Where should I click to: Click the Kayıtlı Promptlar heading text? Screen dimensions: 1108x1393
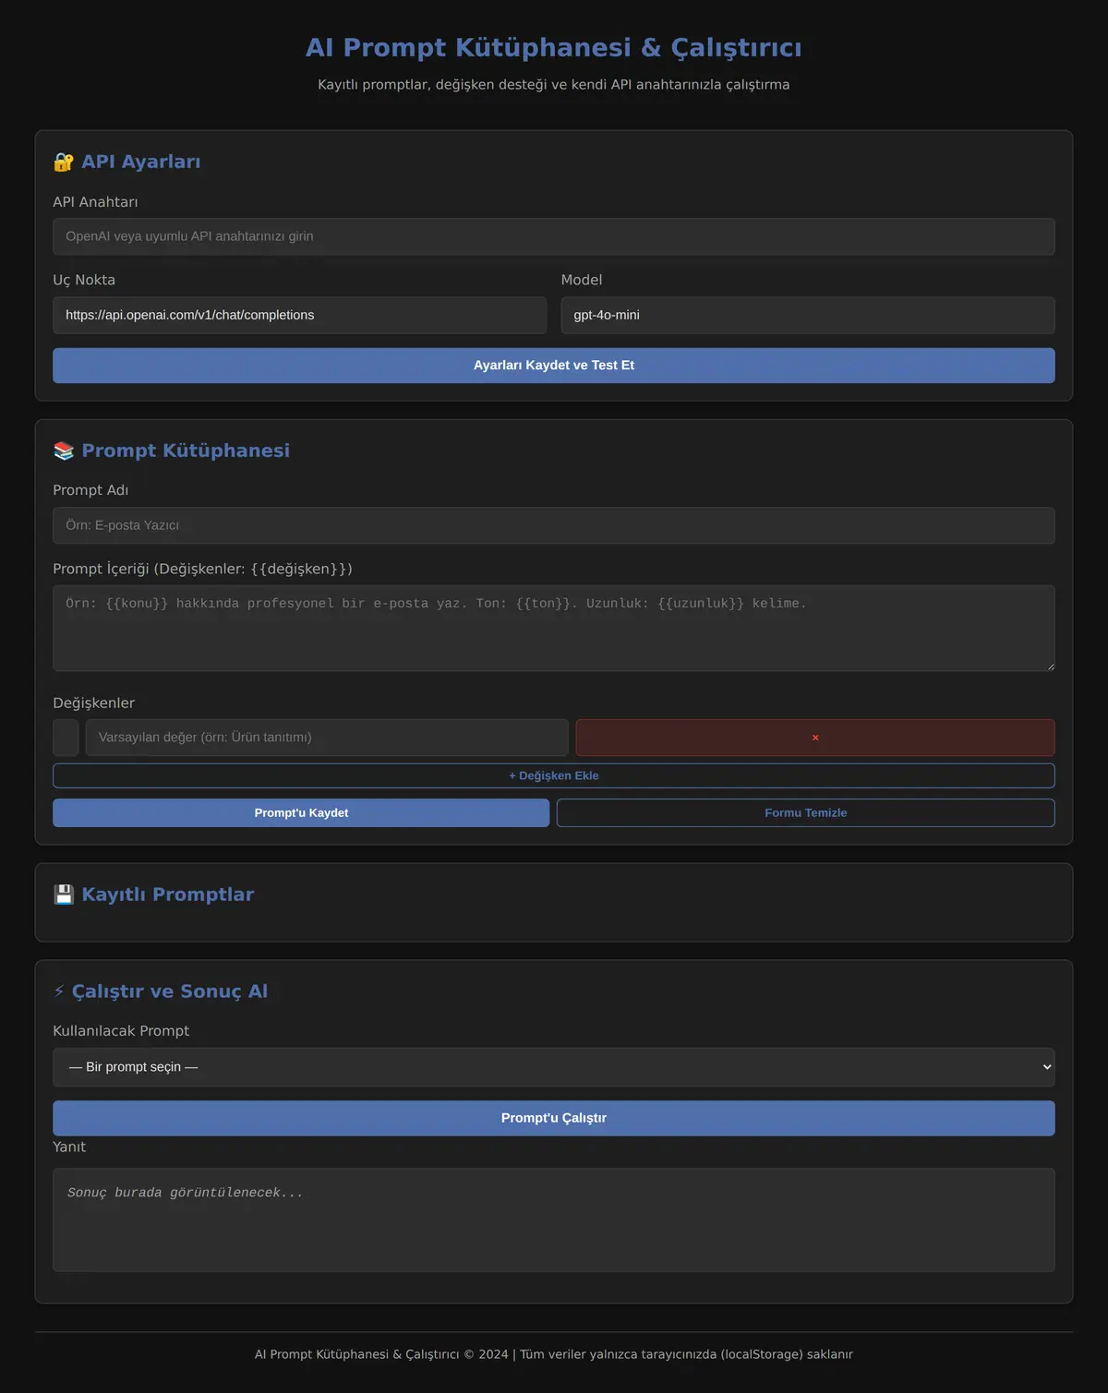168,895
